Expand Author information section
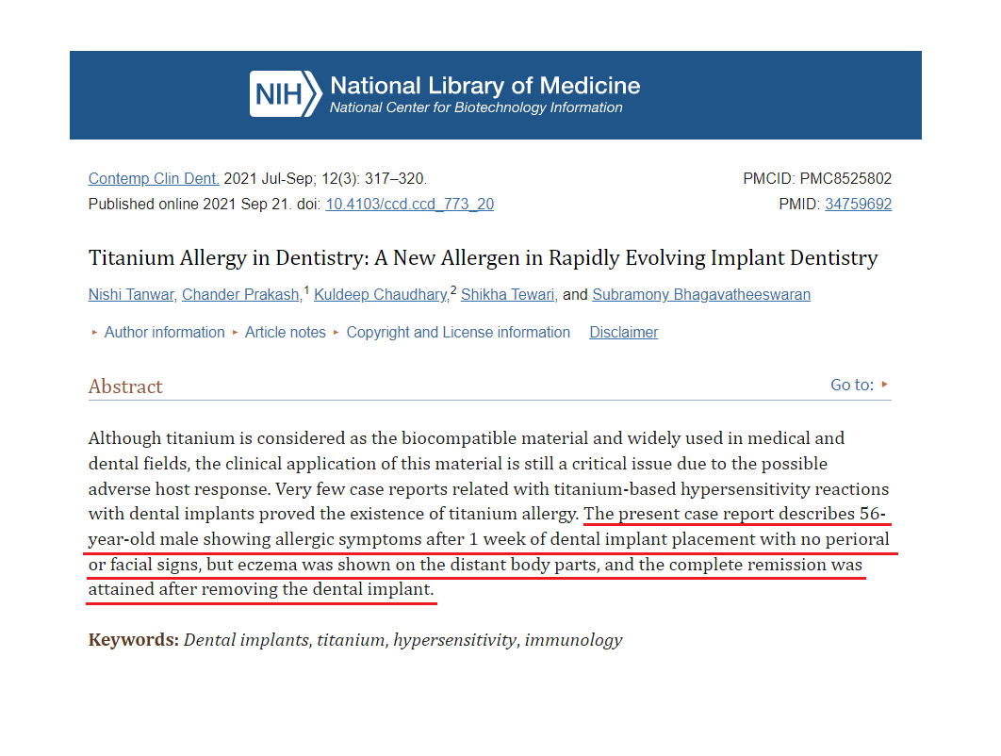Image resolution: width=1001 pixels, height=756 pixels. tap(164, 332)
